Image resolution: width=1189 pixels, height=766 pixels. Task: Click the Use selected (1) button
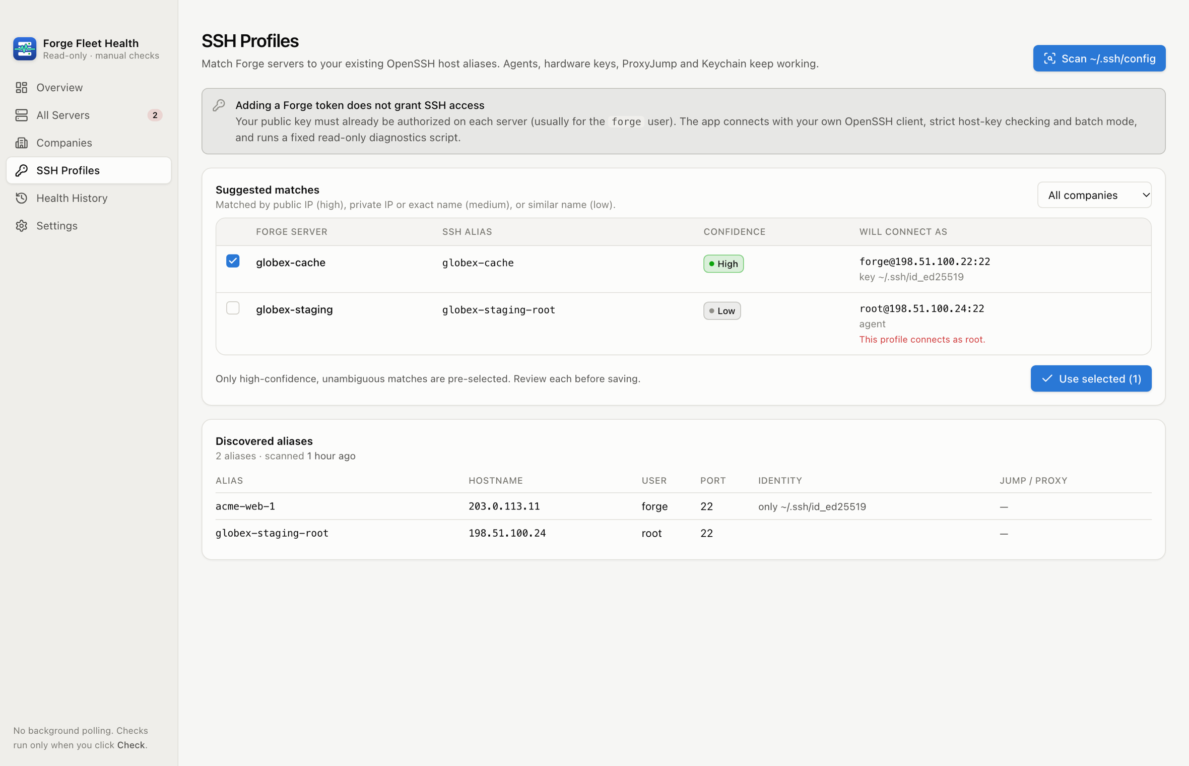[1091, 378]
